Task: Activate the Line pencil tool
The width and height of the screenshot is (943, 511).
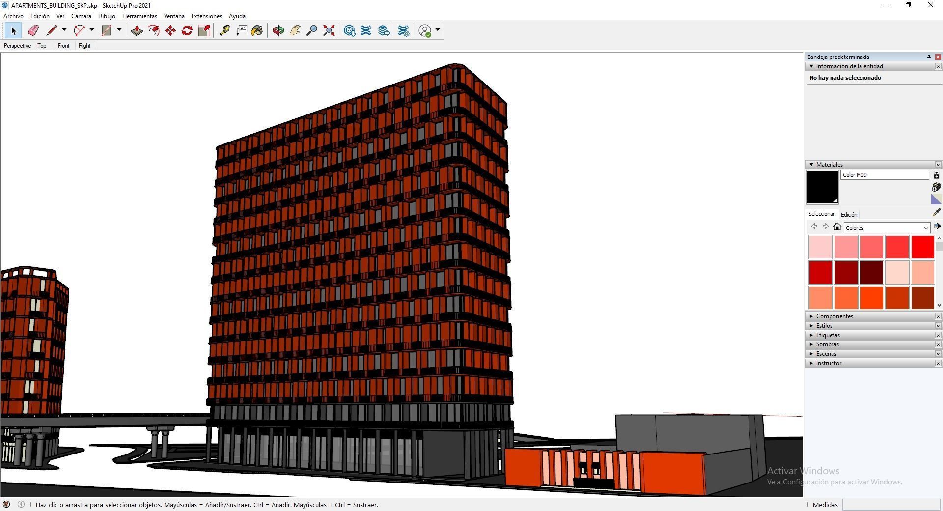Action: click(x=51, y=30)
